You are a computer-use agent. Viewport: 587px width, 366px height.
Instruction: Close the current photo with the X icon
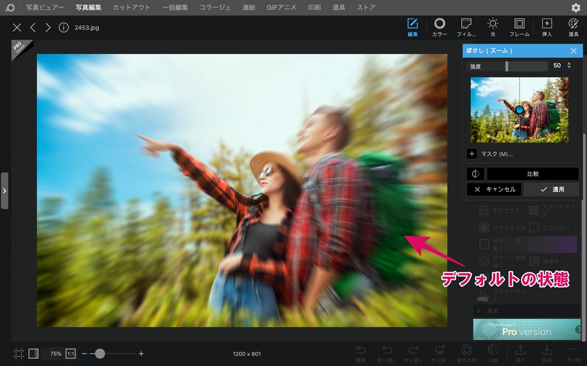click(x=17, y=28)
